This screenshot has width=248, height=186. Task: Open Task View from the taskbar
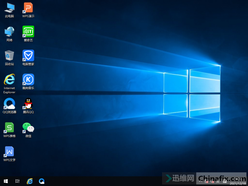click(x=17, y=181)
